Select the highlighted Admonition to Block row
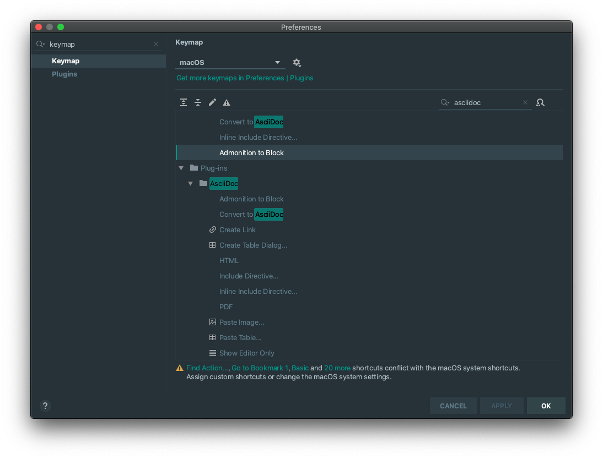 (369, 152)
